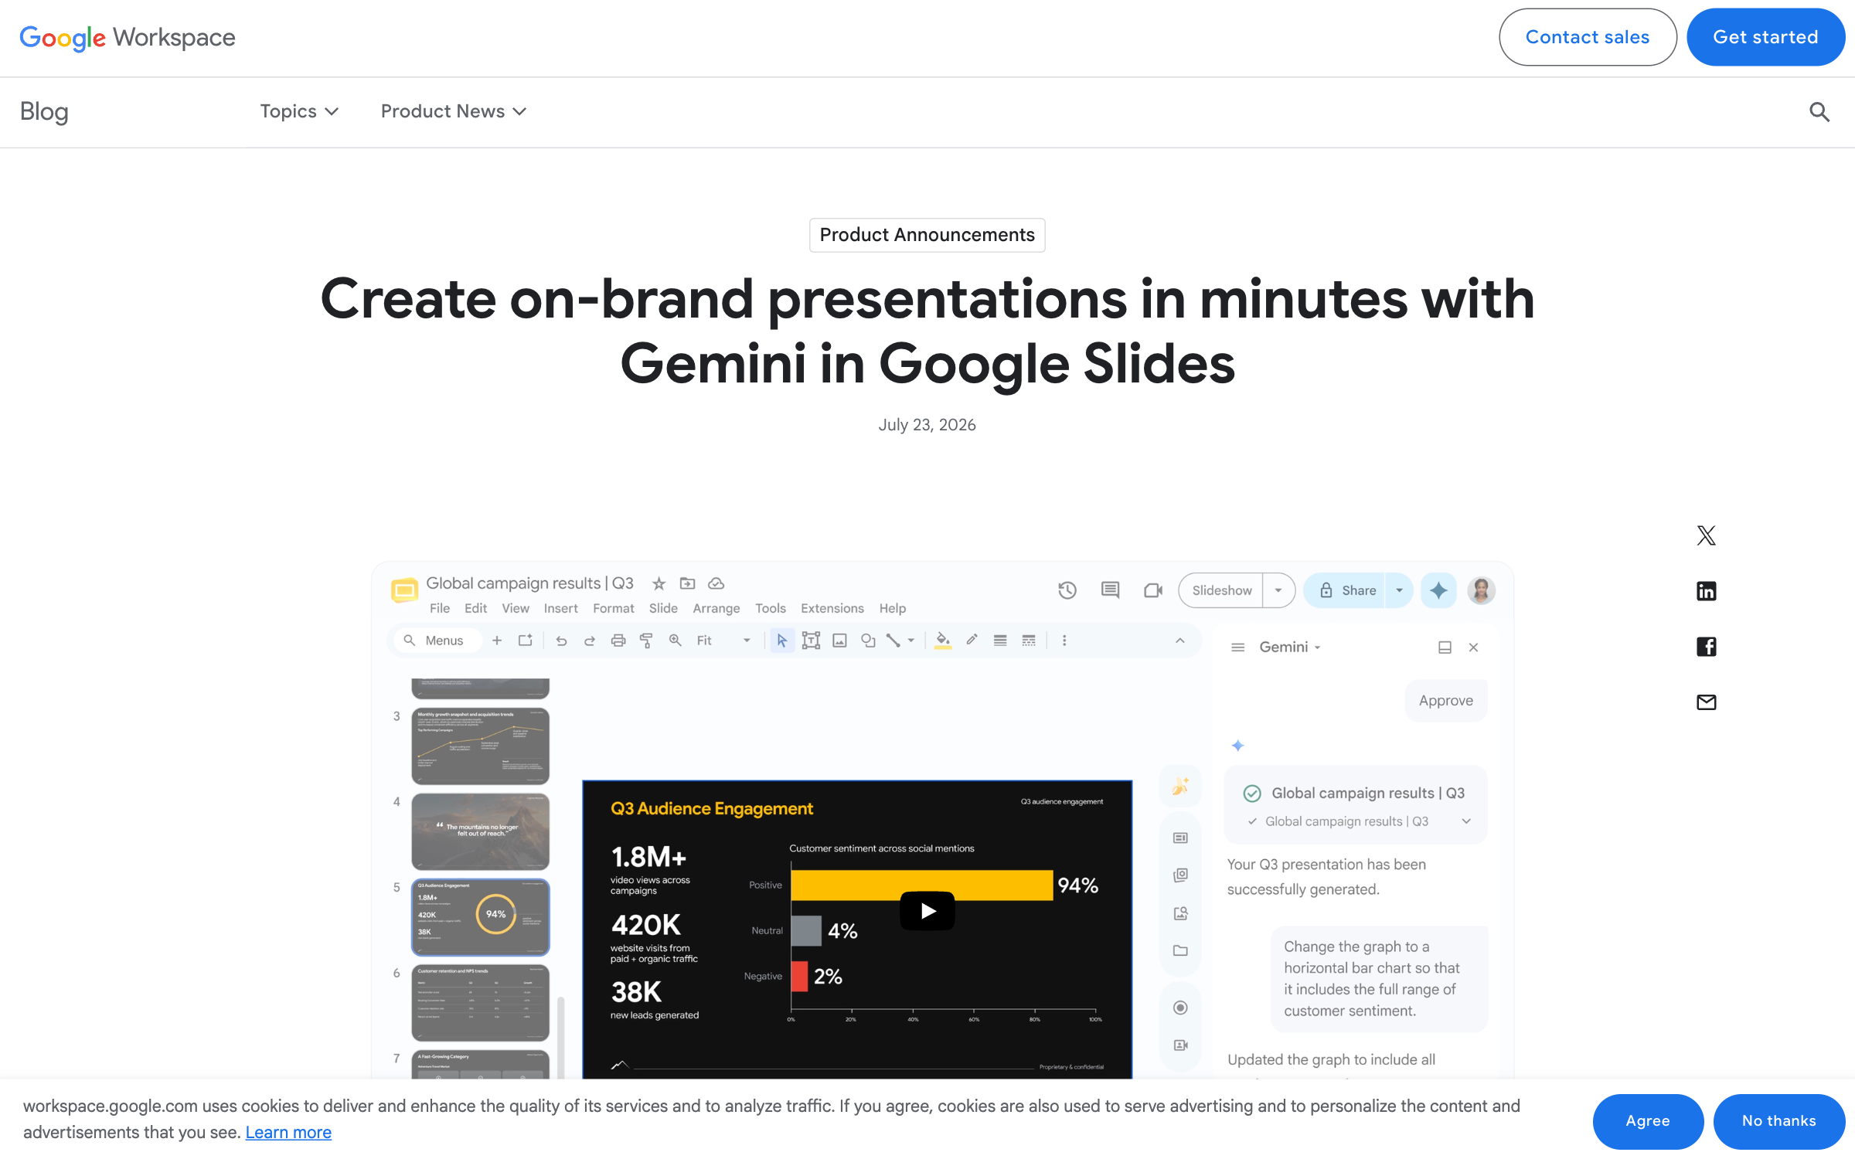The height and width of the screenshot is (1159, 1855).
Task: Open the comments icon in Slides header
Action: [x=1110, y=590]
